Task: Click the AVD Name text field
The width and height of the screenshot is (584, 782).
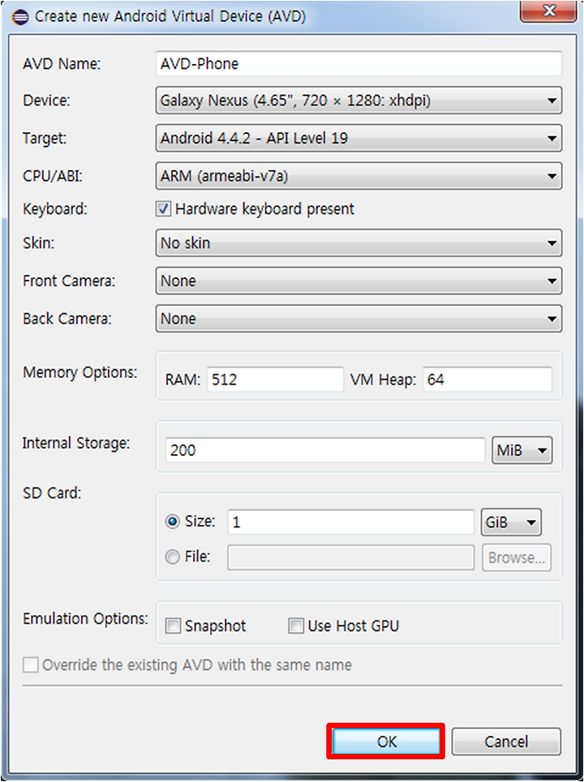Action: point(359,63)
